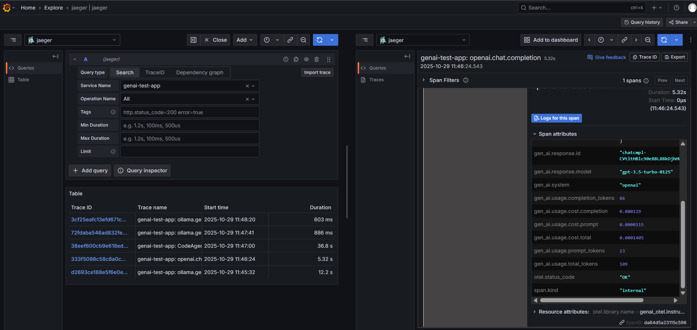Copy shortened link in left pane toolbar
The width and height of the screenshot is (697, 330).
point(290,40)
